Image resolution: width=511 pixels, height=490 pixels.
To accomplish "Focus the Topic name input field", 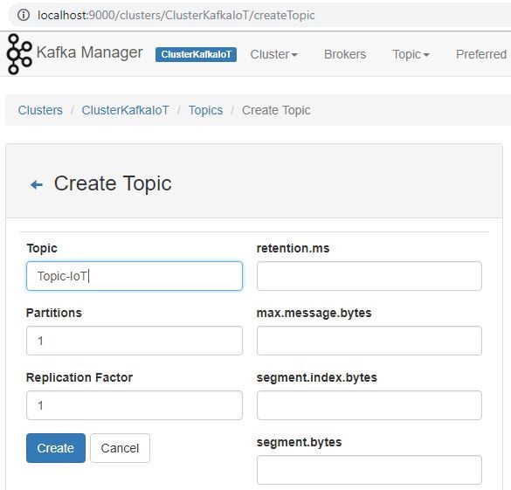I will click(x=135, y=276).
